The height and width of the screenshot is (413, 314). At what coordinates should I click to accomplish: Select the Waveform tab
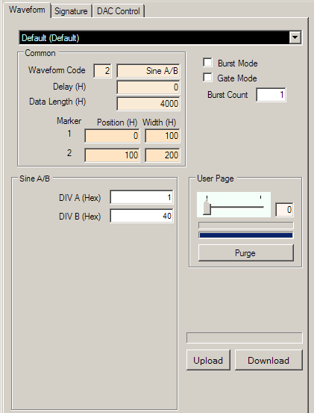tap(27, 10)
